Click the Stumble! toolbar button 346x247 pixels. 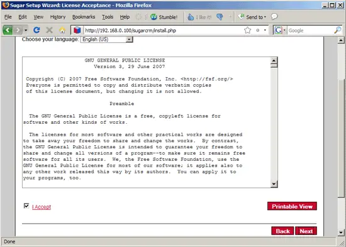pos(164,17)
